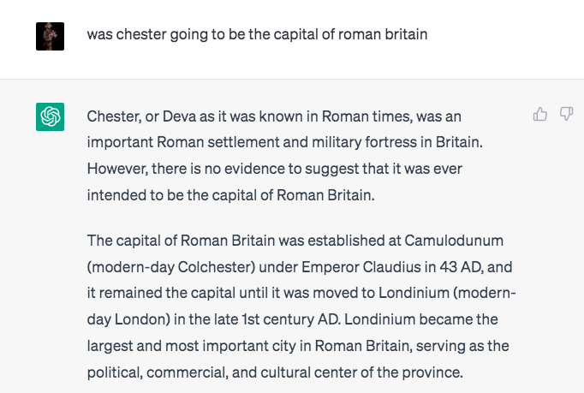Click the thumbs down icon

coord(566,114)
